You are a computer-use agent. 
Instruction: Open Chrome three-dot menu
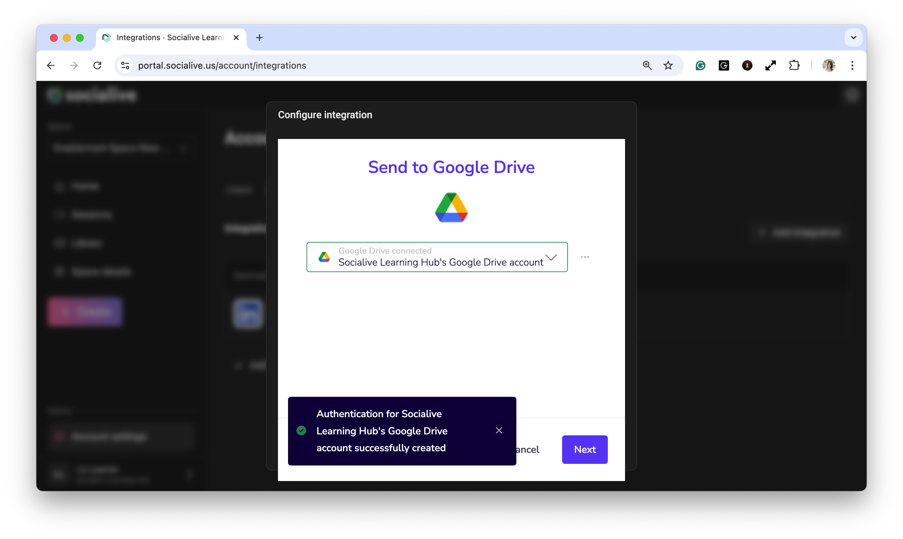[852, 65]
